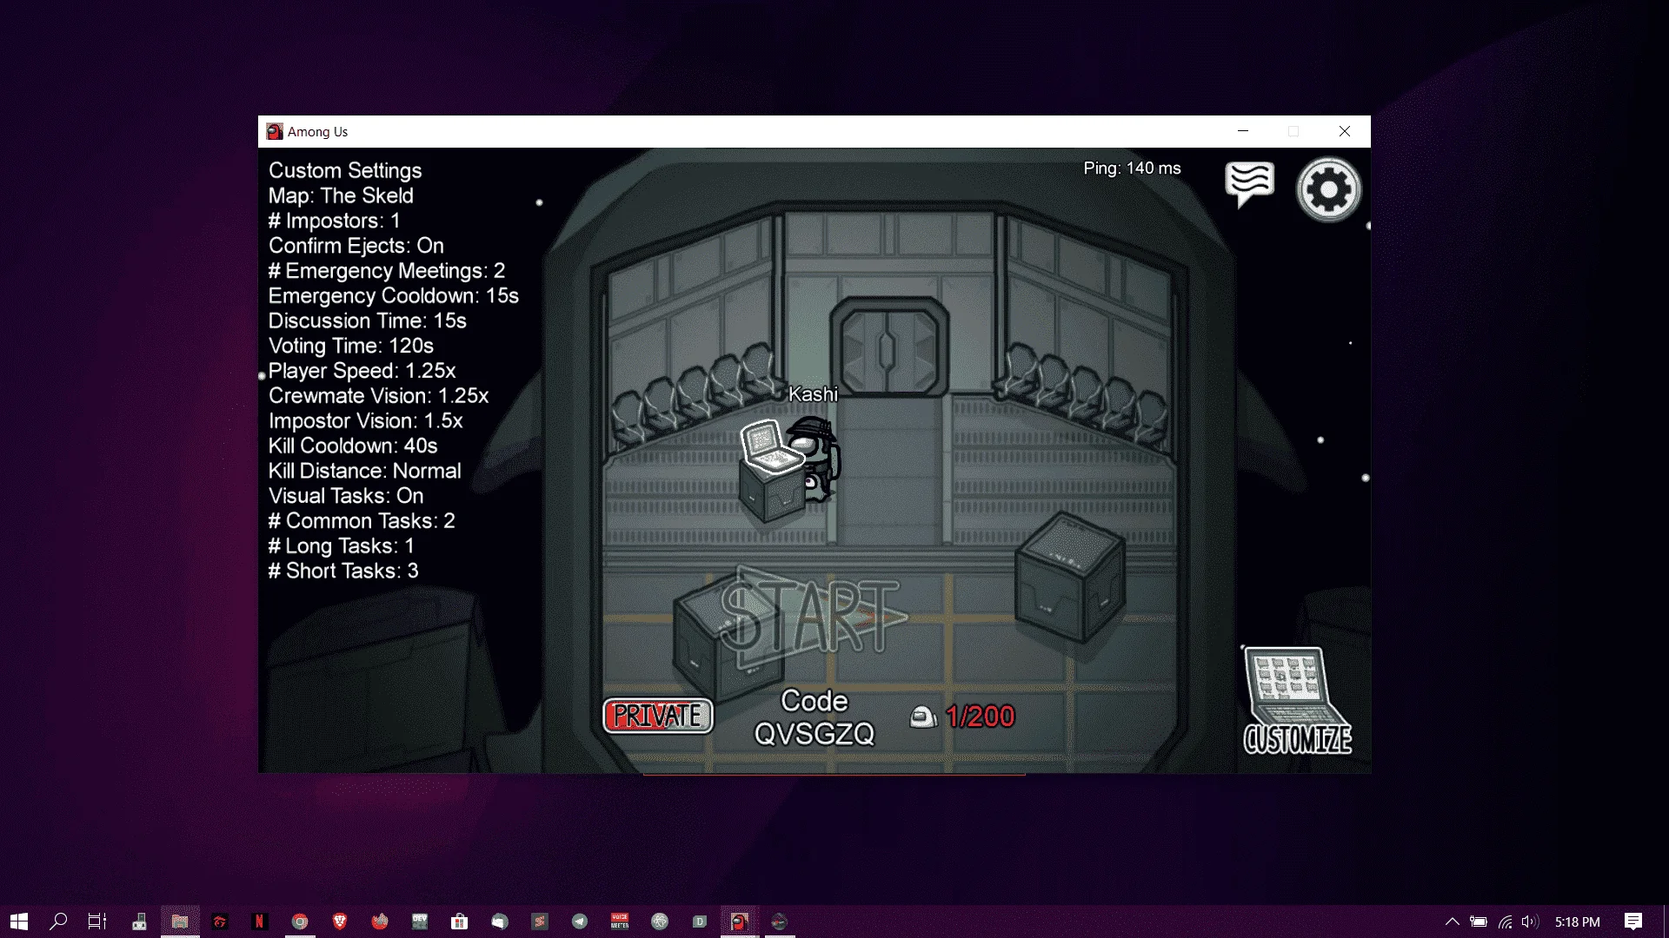The height and width of the screenshot is (938, 1669).
Task: Open the in-game chat bubble
Action: pos(1249,184)
